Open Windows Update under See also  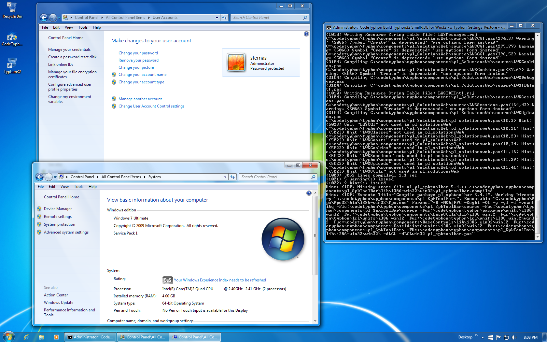(59, 303)
